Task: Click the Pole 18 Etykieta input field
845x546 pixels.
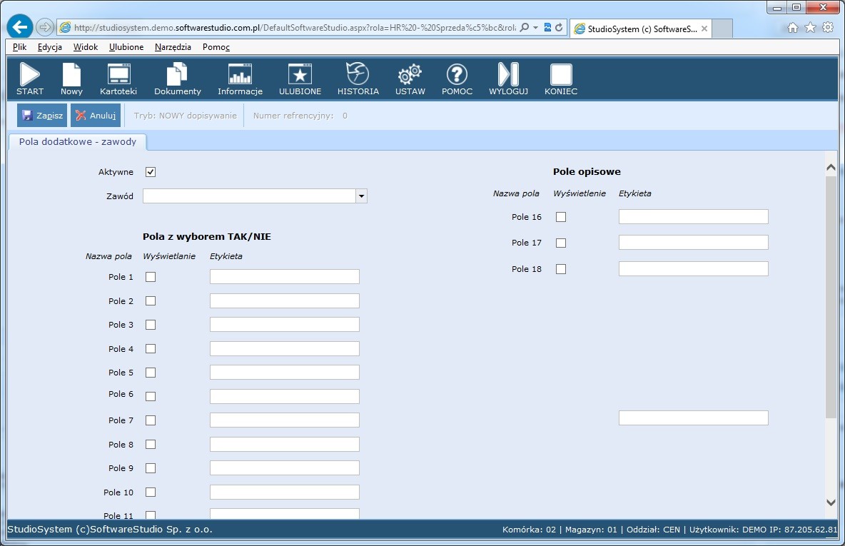Action: pos(694,269)
